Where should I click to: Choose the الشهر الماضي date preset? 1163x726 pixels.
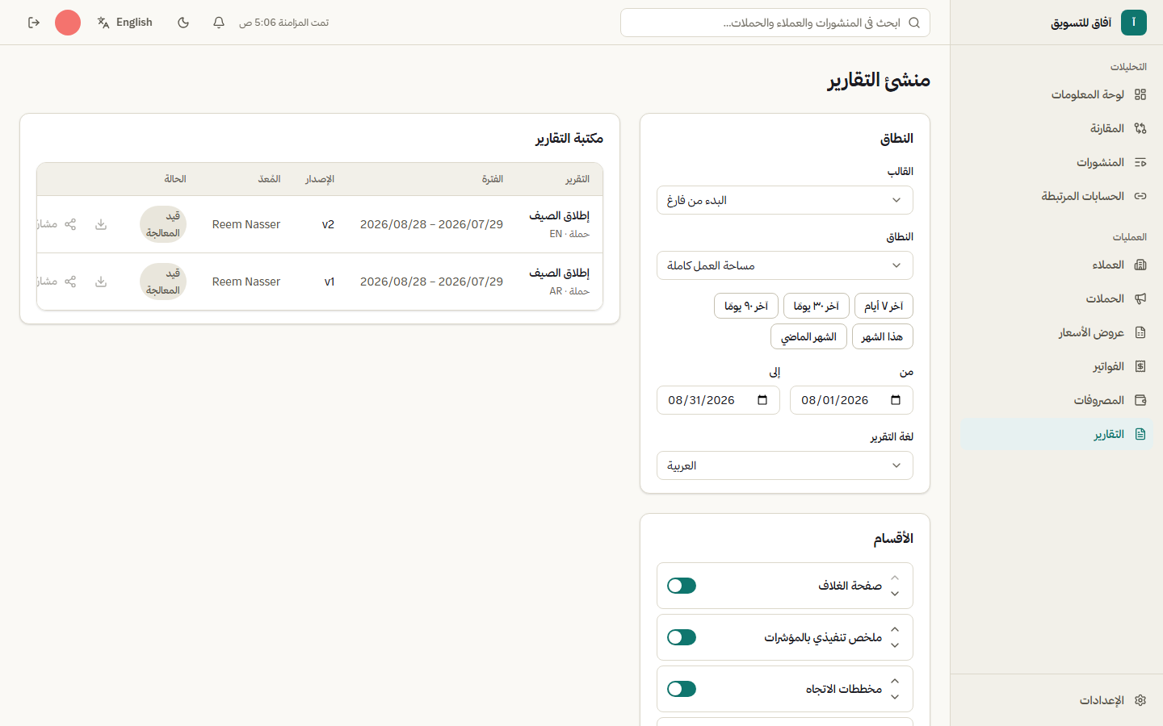pyautogui.click(x=808, y=336)
